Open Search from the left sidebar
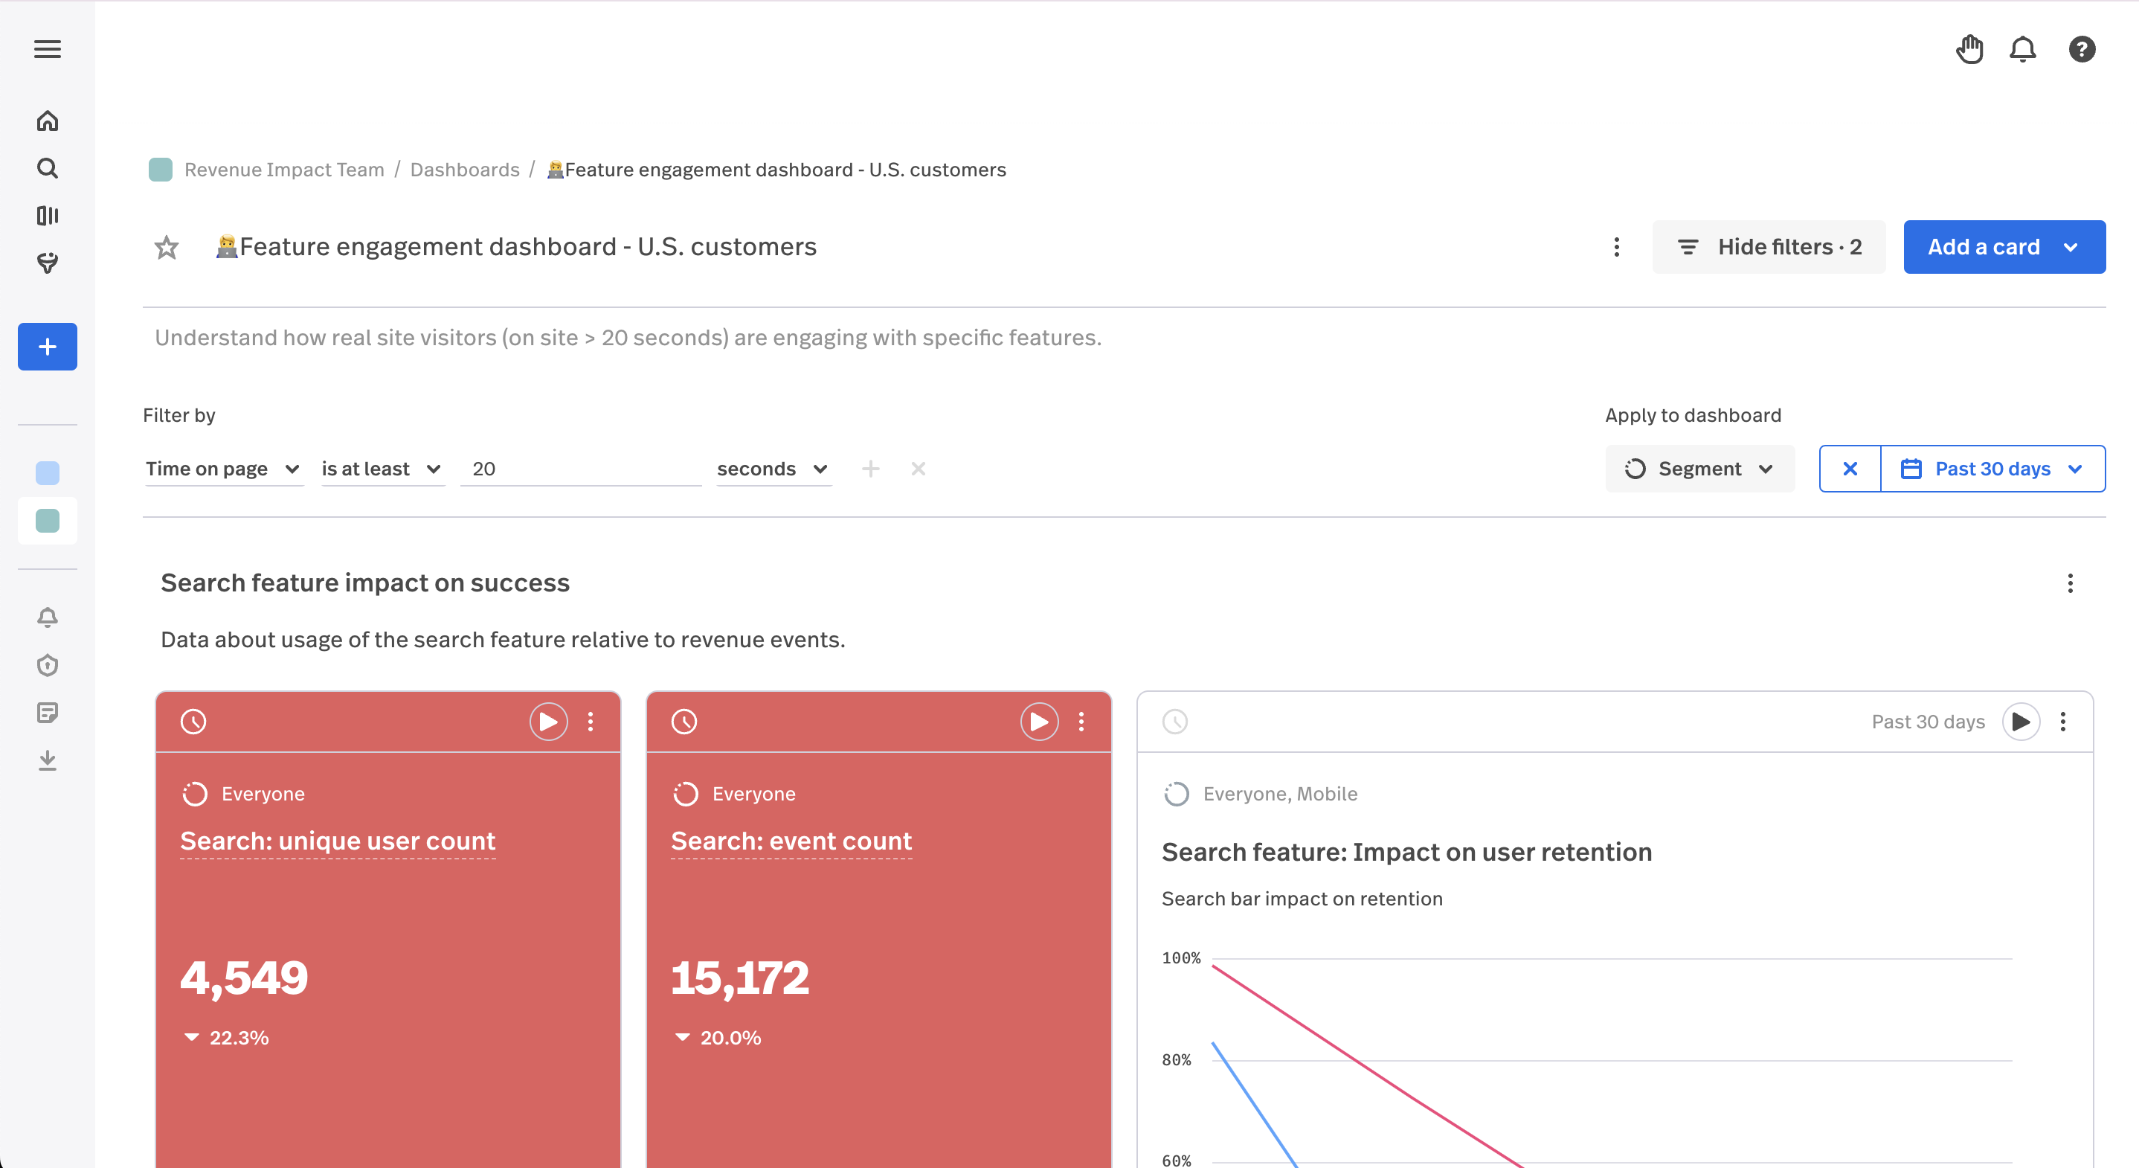The image size is (2139, 1168). coord(48,168)
